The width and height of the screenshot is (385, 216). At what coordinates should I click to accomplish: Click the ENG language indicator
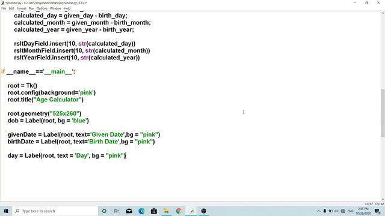pos(350,211)
